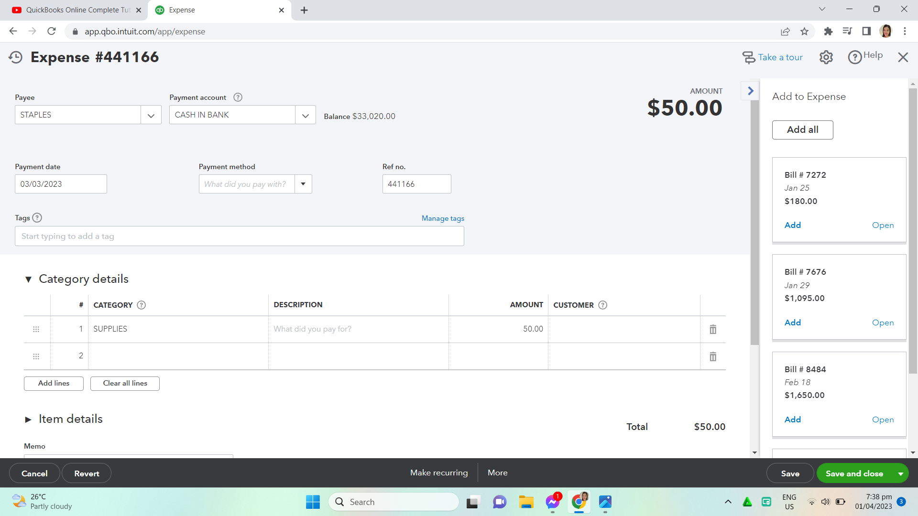This screenshot has width=918, height=516.
Task: Collapse the Category details section
Action: tap(28, 279)
